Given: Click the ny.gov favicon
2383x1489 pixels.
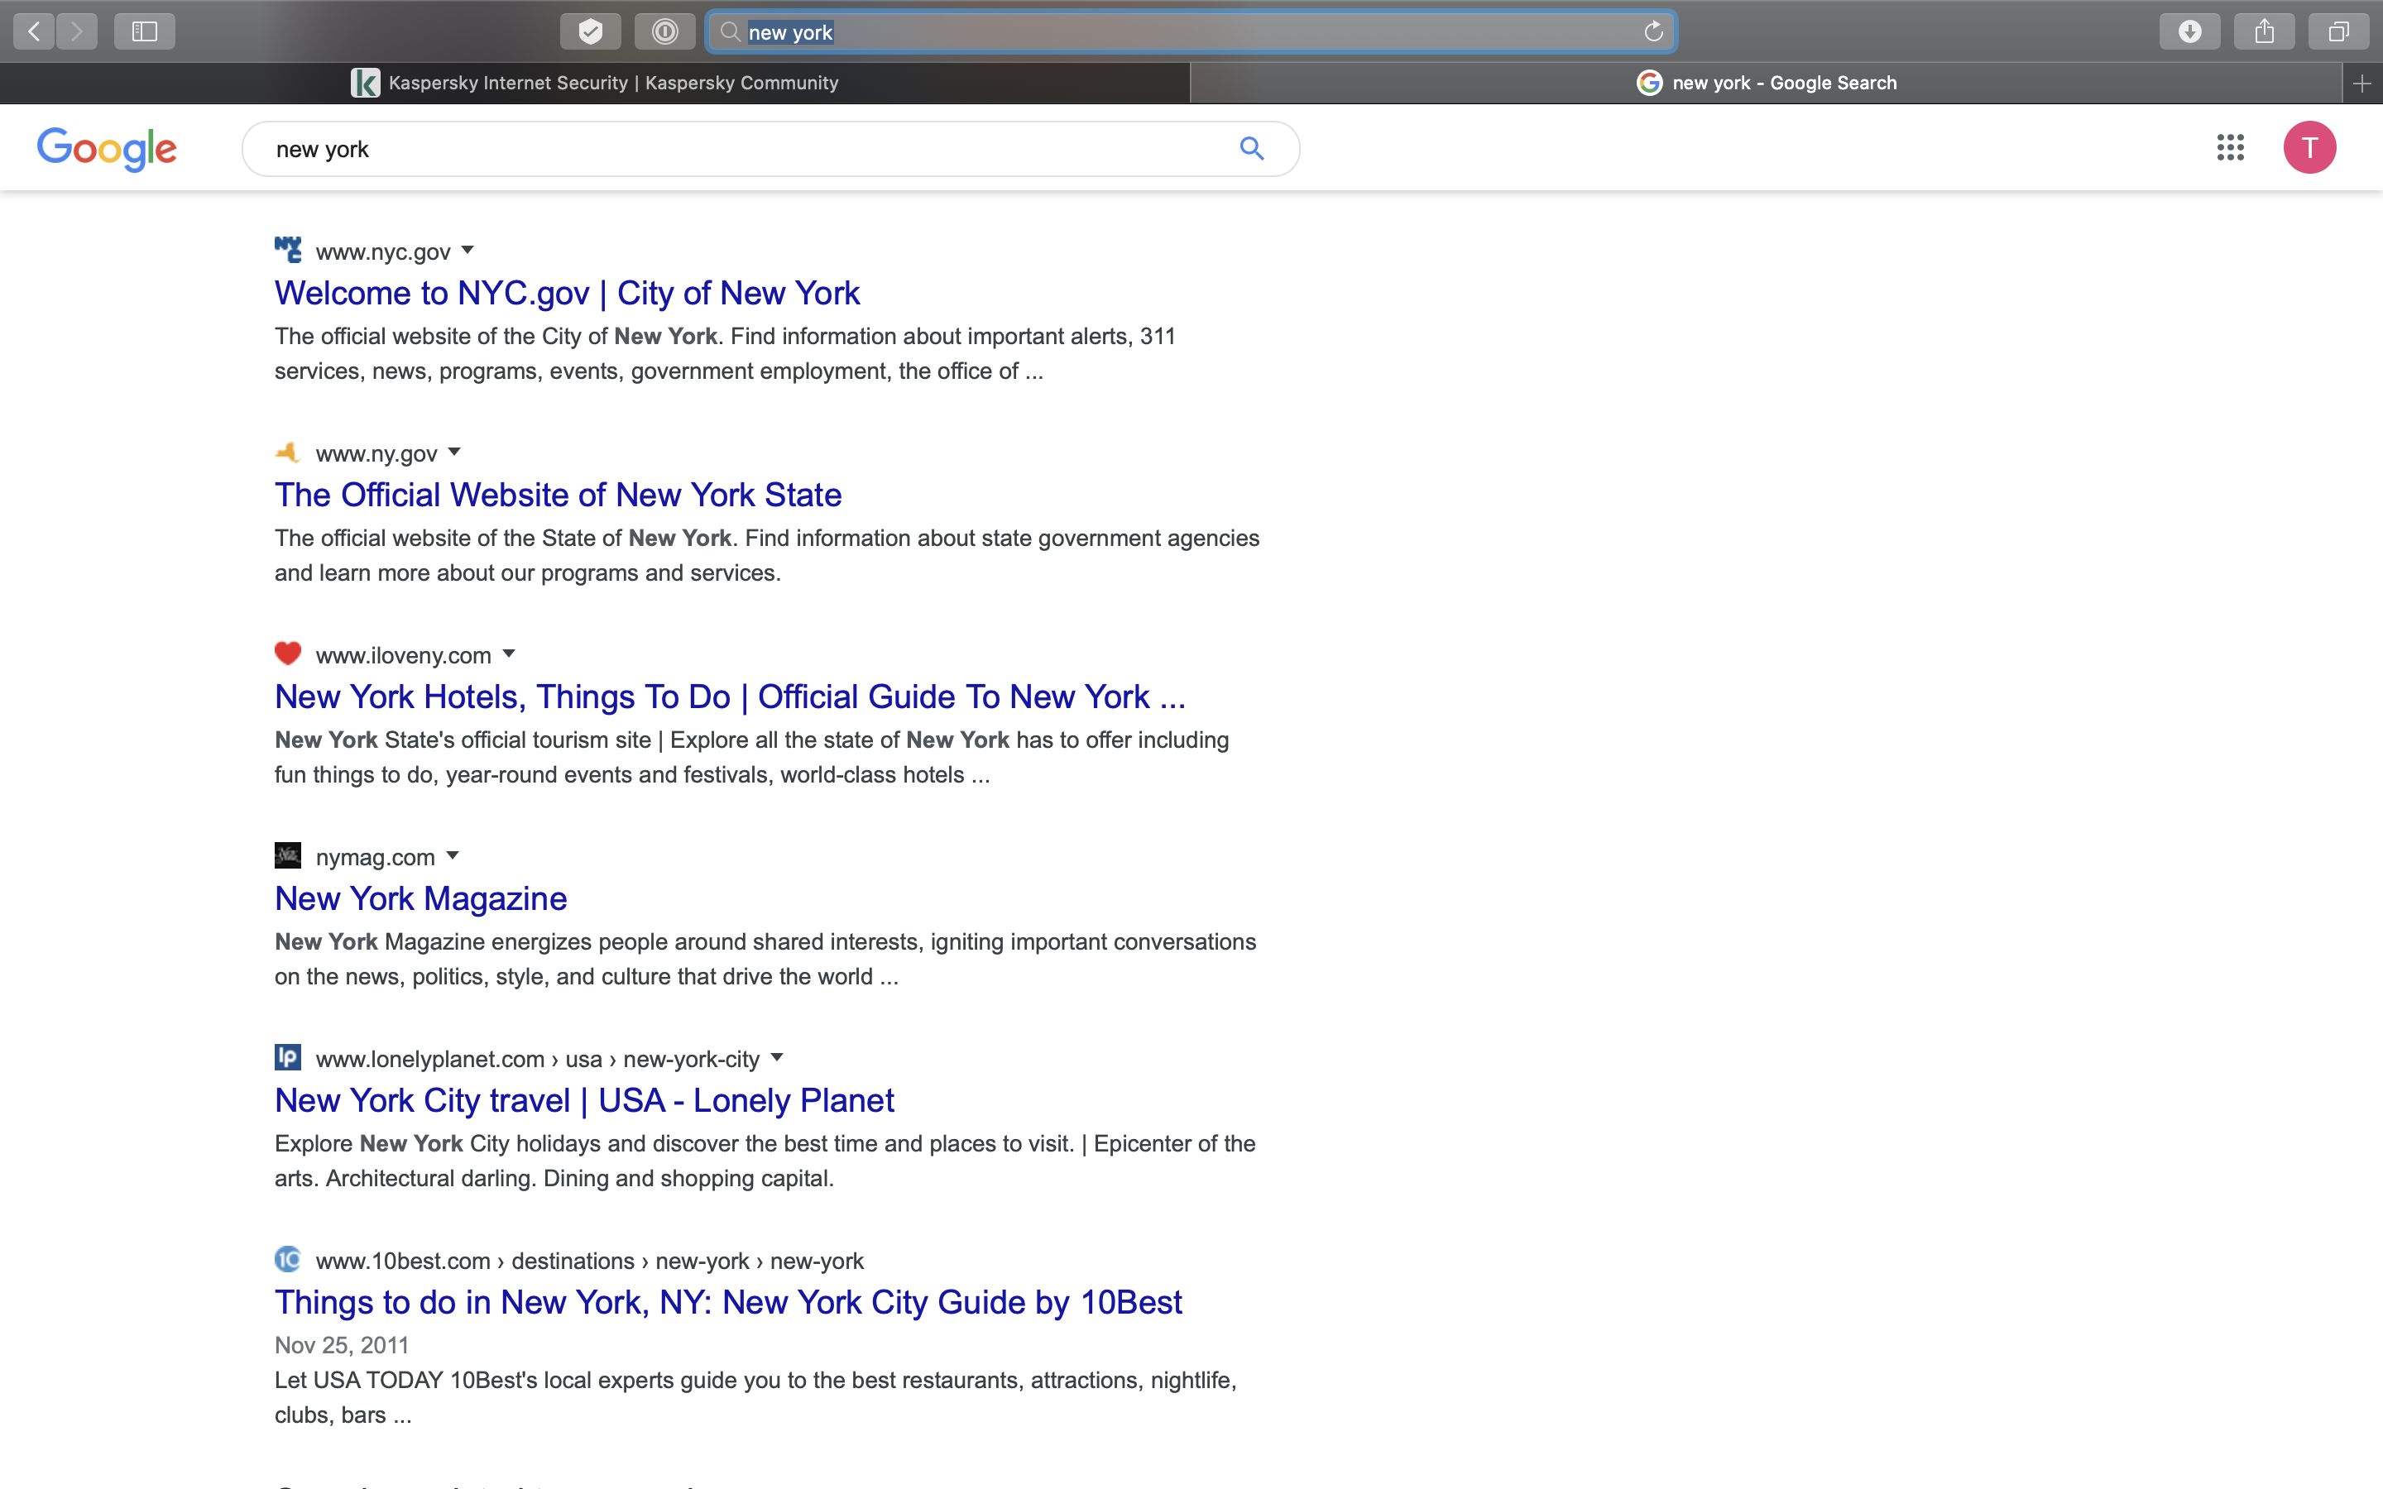Looking at the screenshot, I should tap(288, 452).
